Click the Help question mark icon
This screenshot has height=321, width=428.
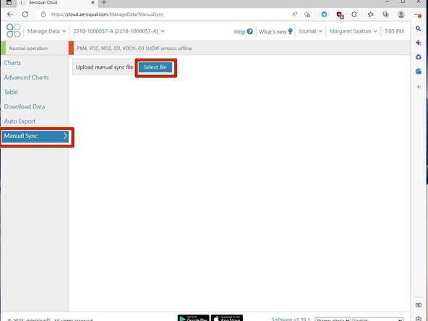point(249,31)
